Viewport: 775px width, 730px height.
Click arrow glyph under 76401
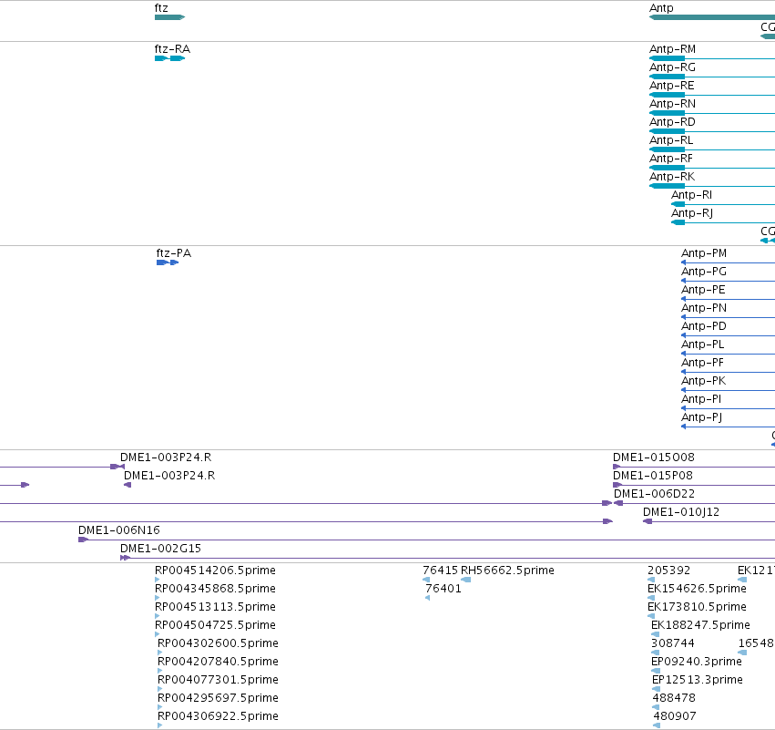[427, 598]
